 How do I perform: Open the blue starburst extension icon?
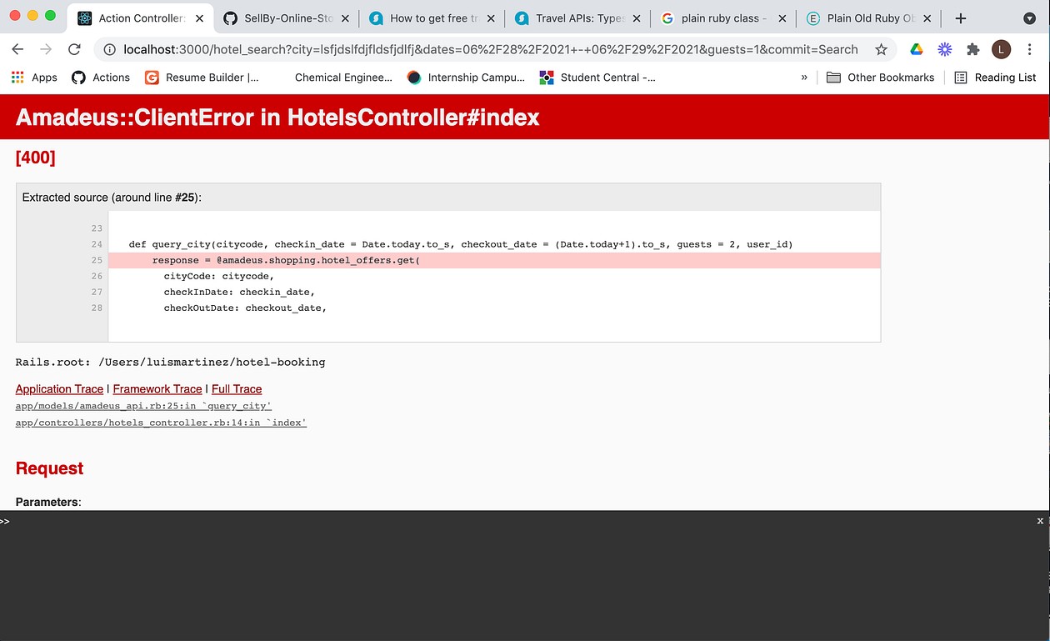[x=945, y=49]
